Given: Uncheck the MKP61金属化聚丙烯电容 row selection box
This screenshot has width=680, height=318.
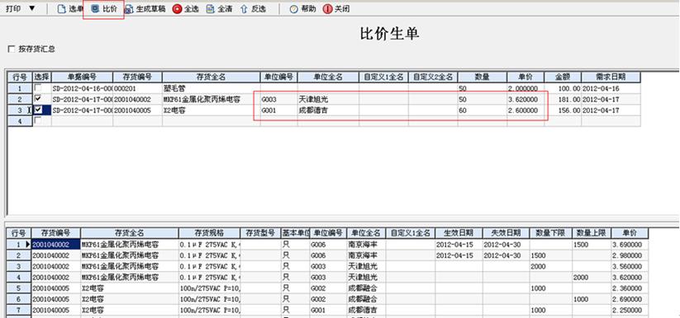Looking at the screenshot, I should pos(38,99).
